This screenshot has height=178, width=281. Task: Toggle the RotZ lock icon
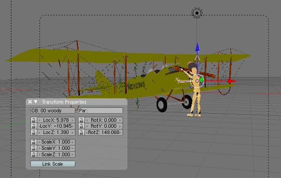(81, 132)
